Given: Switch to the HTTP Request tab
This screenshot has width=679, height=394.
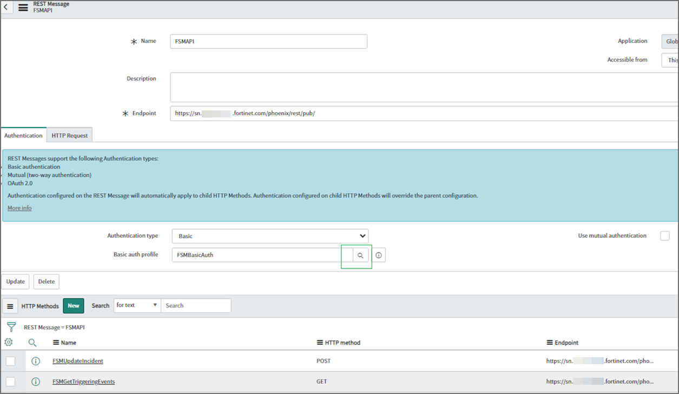Looking at the screenshot, I should click(70, 135).
